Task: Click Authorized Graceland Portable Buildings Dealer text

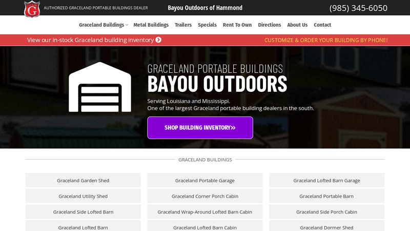Action: (x=96, y=8)
